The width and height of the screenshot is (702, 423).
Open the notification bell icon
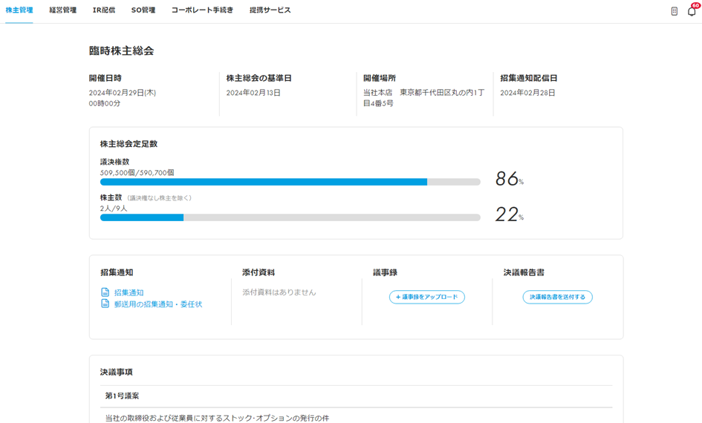pos(692,12)
